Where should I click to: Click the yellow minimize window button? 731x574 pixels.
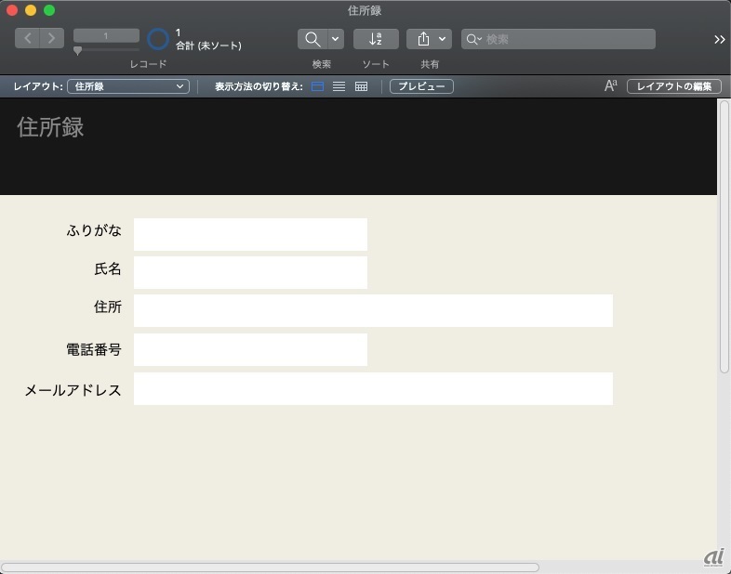[x=31, y=10]
